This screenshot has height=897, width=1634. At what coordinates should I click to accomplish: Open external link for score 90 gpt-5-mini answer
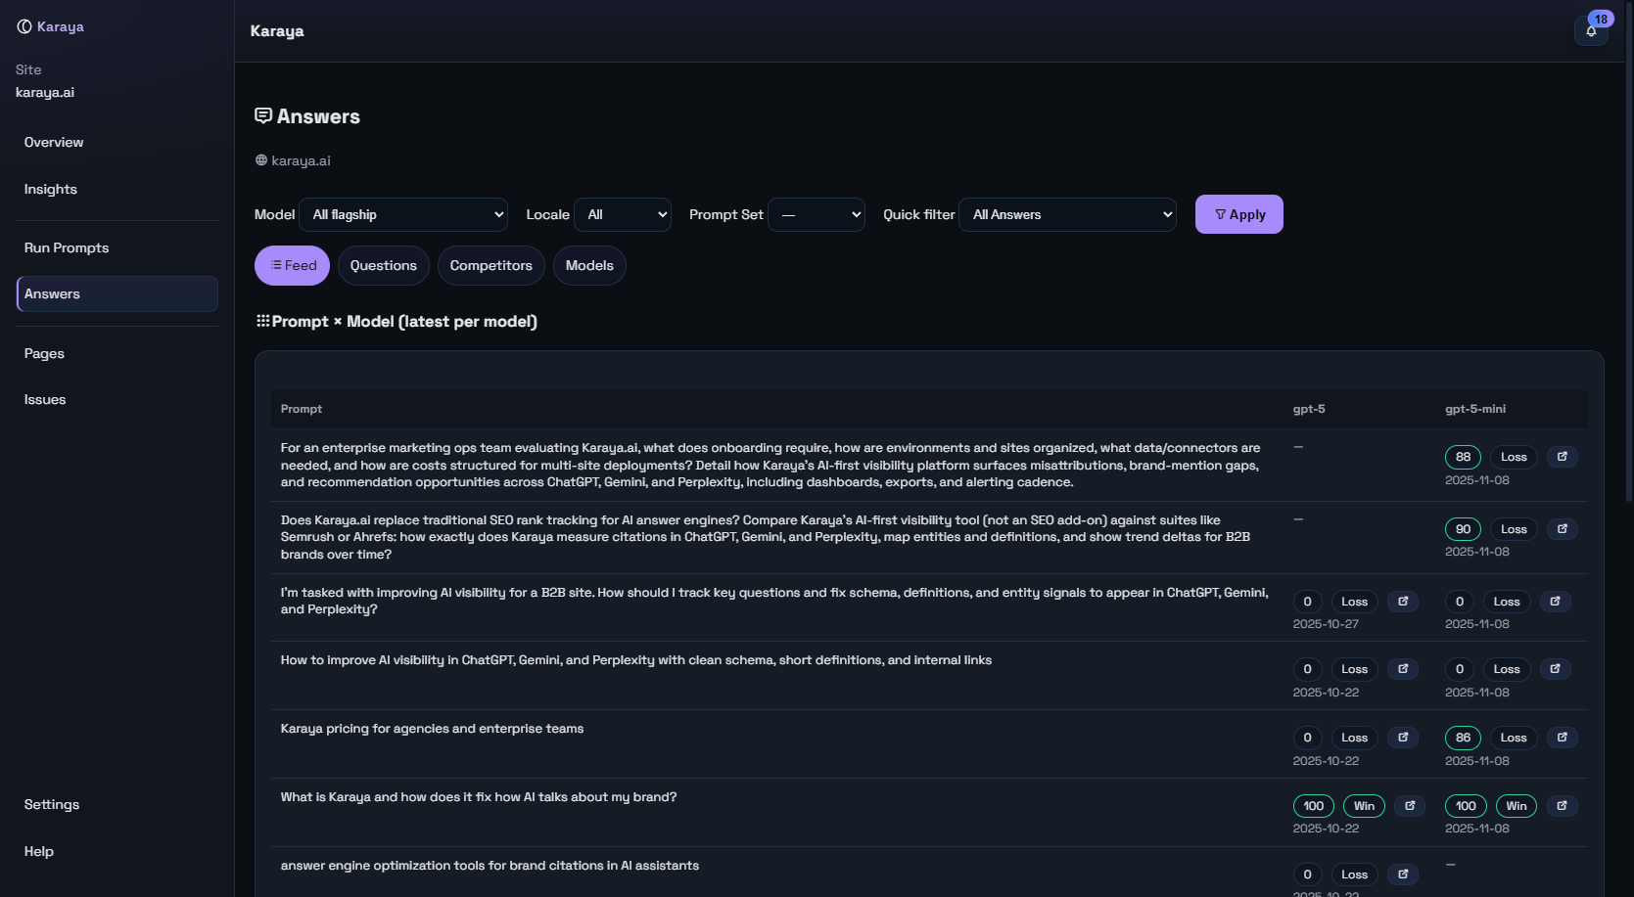[x=1563, y=529]
